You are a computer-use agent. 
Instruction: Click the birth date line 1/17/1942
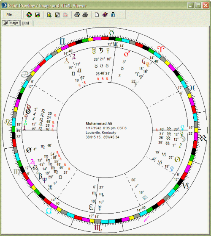click(106, 128)
